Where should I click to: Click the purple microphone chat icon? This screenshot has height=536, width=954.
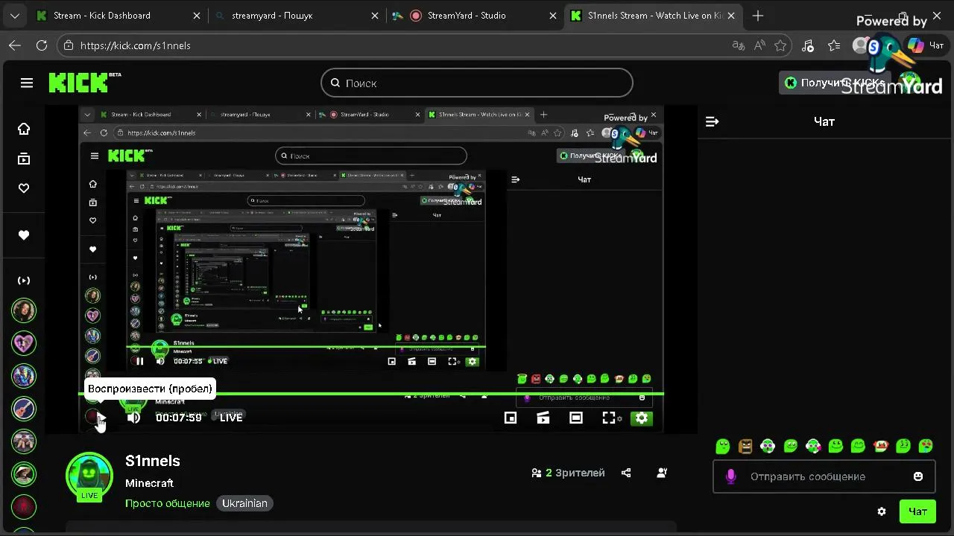coord(731,476)
